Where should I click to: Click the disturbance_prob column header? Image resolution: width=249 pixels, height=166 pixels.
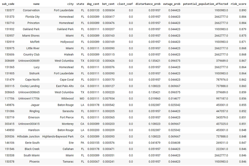(148, 4)
